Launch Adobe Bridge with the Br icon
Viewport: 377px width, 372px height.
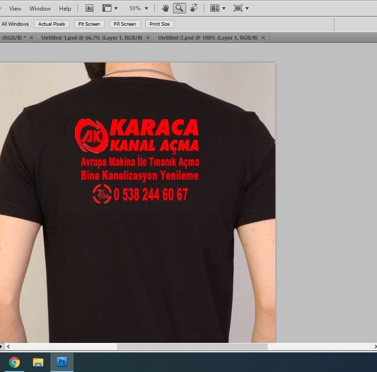tap(90, 8)
